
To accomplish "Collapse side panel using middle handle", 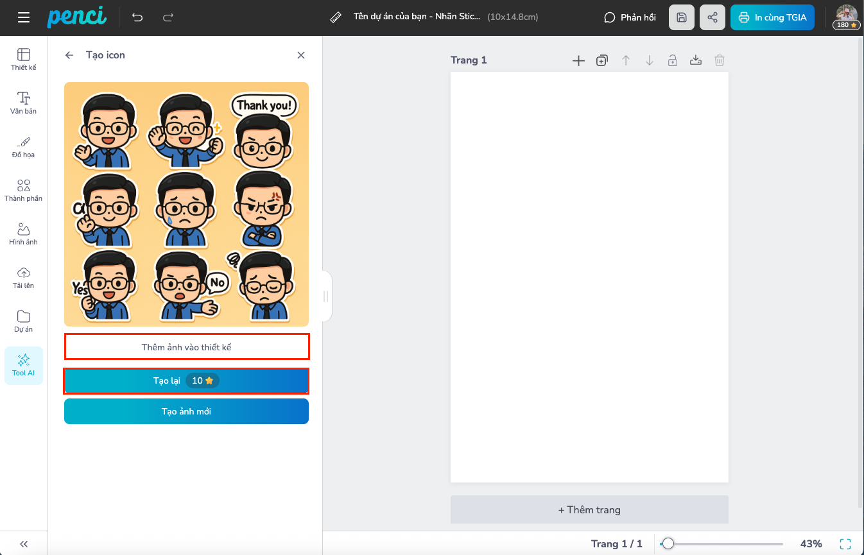I will 326,296.
